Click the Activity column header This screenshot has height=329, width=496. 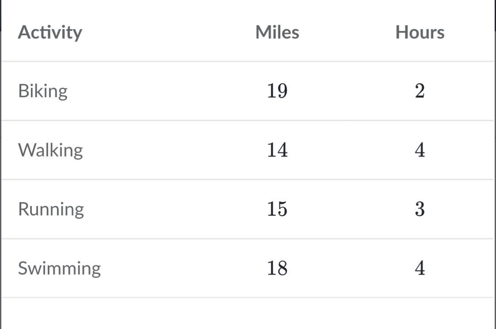coord(50,32)
